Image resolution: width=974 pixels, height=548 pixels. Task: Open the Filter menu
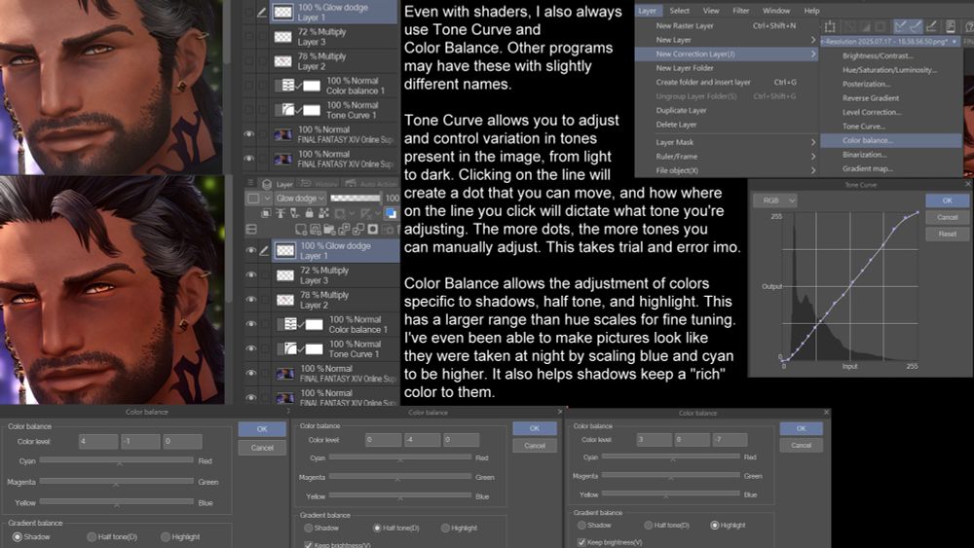[x=740, y=11]
